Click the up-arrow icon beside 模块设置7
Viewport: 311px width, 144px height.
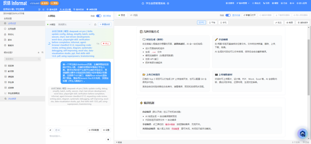click(39, 53)
